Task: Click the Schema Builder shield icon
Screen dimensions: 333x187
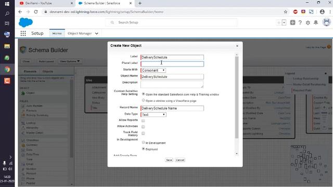Action: pyautogui.click(x=23, y=50)
